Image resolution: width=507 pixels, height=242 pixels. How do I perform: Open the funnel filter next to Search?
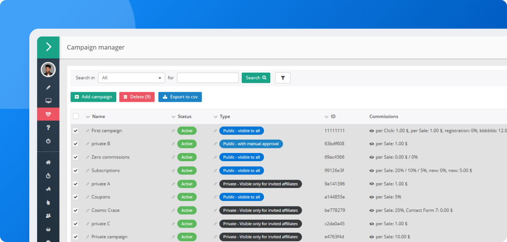point(282,78)
